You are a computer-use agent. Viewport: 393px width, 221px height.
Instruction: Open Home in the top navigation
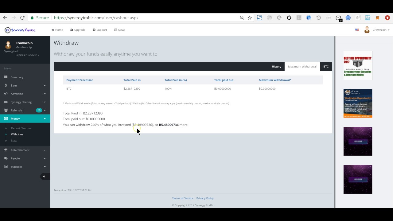coord(57,30)
